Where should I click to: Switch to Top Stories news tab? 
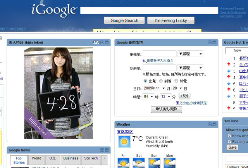(x=19, y=160)
